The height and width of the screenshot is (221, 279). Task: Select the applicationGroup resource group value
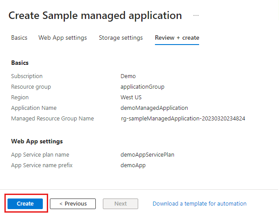[x=142, y=87]
